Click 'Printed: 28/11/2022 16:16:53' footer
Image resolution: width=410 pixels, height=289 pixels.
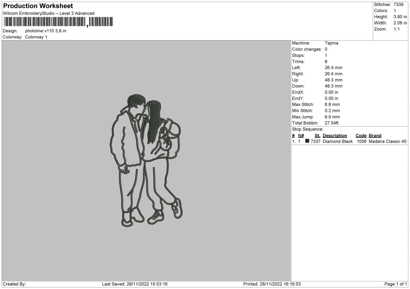(x=272, y=284)
